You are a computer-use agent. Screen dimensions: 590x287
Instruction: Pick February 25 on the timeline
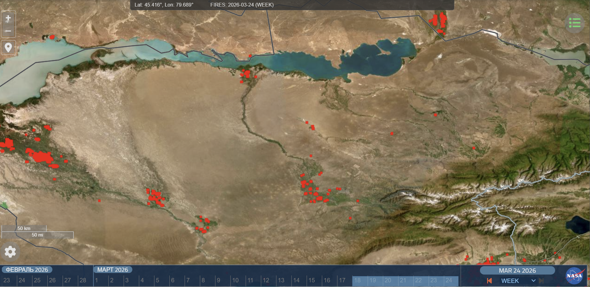[x=37, y=280]
